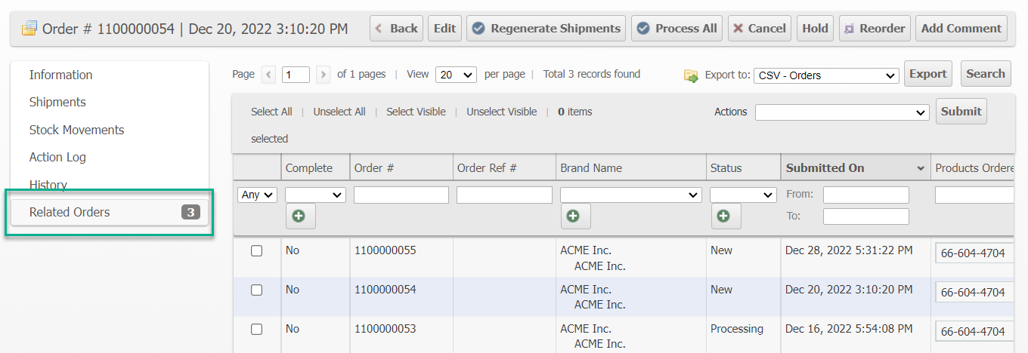This screenshot has width=1028, height=353.
Task: Click the Reorder button
Action: click(874, 29)
